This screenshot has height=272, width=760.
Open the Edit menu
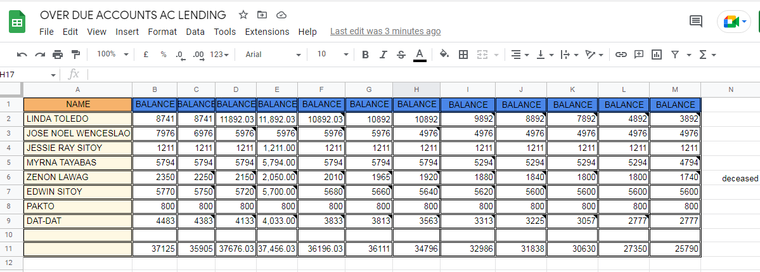(x=70, y=32)
